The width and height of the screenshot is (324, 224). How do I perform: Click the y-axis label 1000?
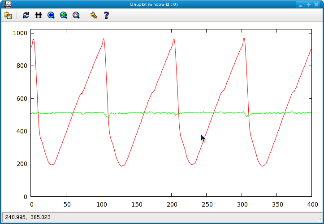[x=20, y=33]
